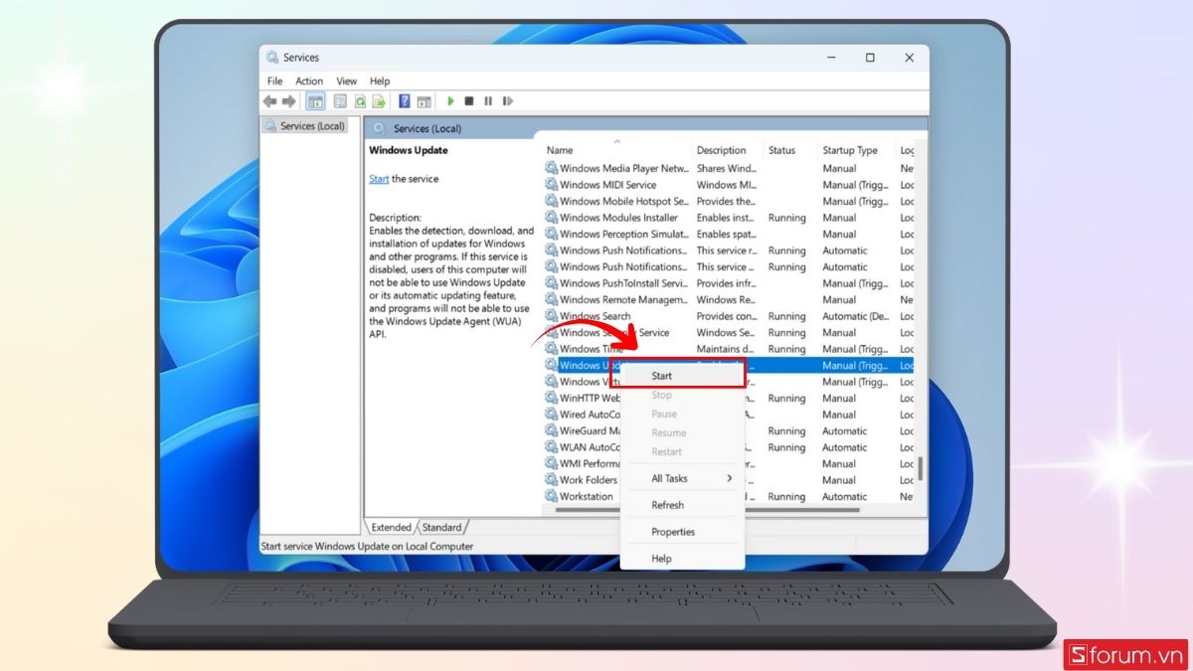
Task: Select the Windows Perception Simulation row
Action: pyautogui.click(x=729, y=234)
